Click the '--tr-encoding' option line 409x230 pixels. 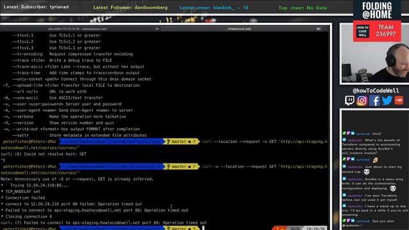point(72,54)
